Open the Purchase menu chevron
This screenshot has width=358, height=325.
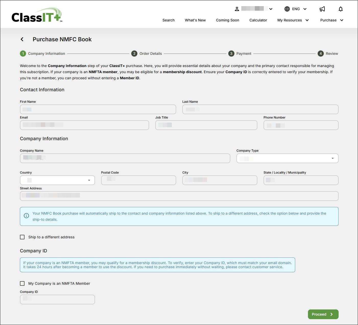342,20
